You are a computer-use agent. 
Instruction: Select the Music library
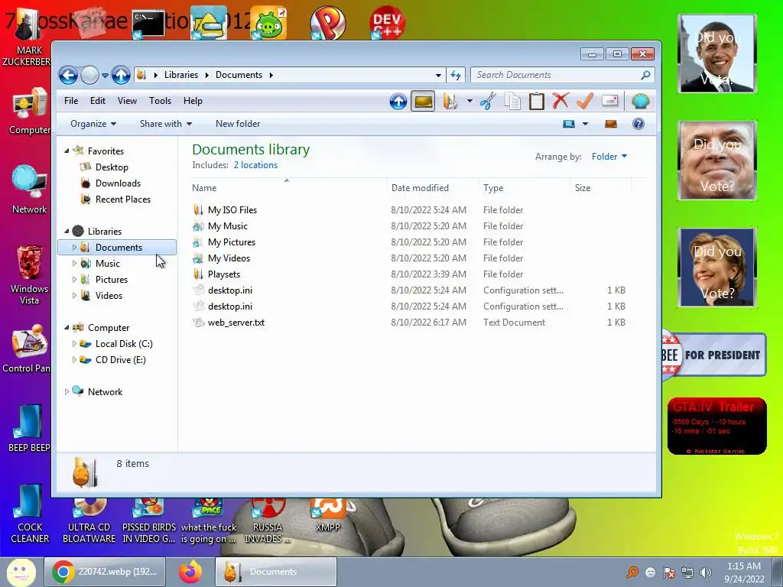click(x=107, y=264)
